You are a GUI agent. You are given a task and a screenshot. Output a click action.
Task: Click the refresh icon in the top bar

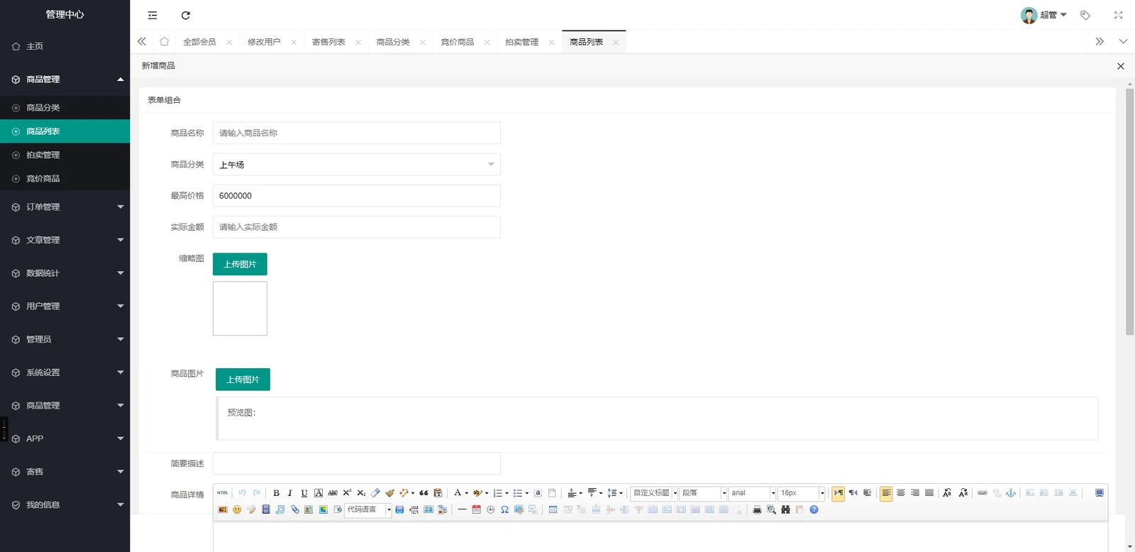pos(186,15)
